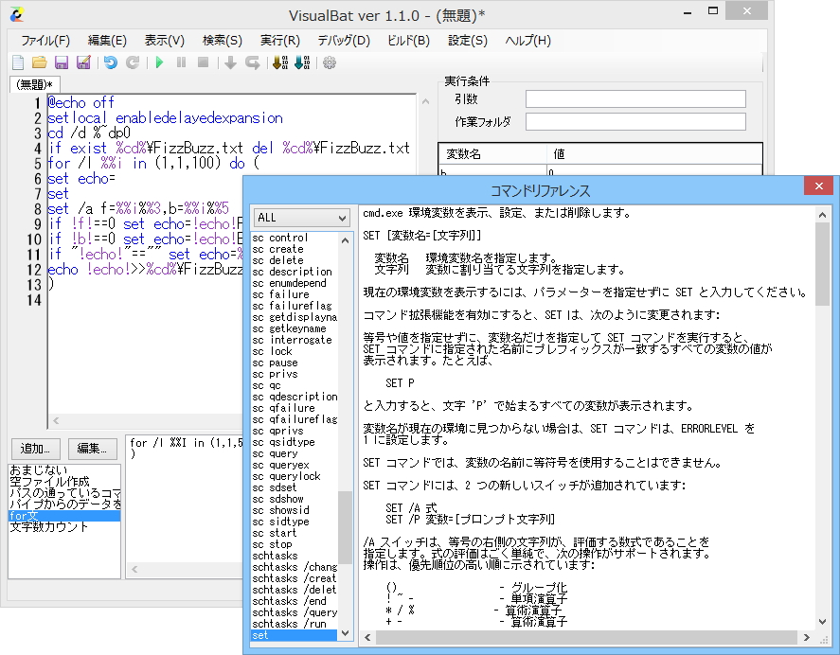
Task: Open the 設定(S) menu
Action: click(x=468, y=41)
